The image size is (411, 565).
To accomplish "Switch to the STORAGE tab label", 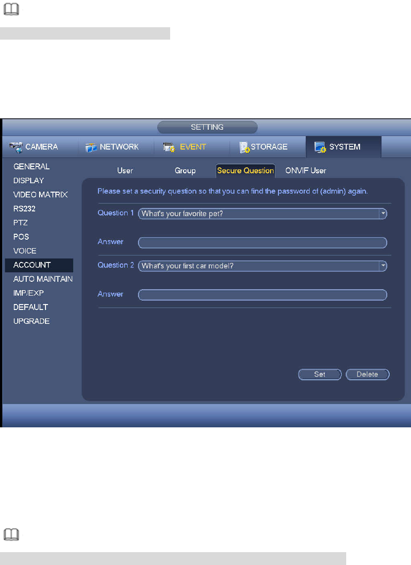I will (269, 147).
